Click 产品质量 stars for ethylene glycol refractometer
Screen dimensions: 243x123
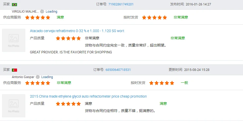point(68,104)
